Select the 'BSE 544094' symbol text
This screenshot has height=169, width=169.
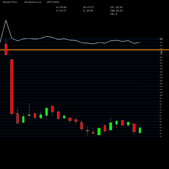pyautogui.click(x=53, y=2)
